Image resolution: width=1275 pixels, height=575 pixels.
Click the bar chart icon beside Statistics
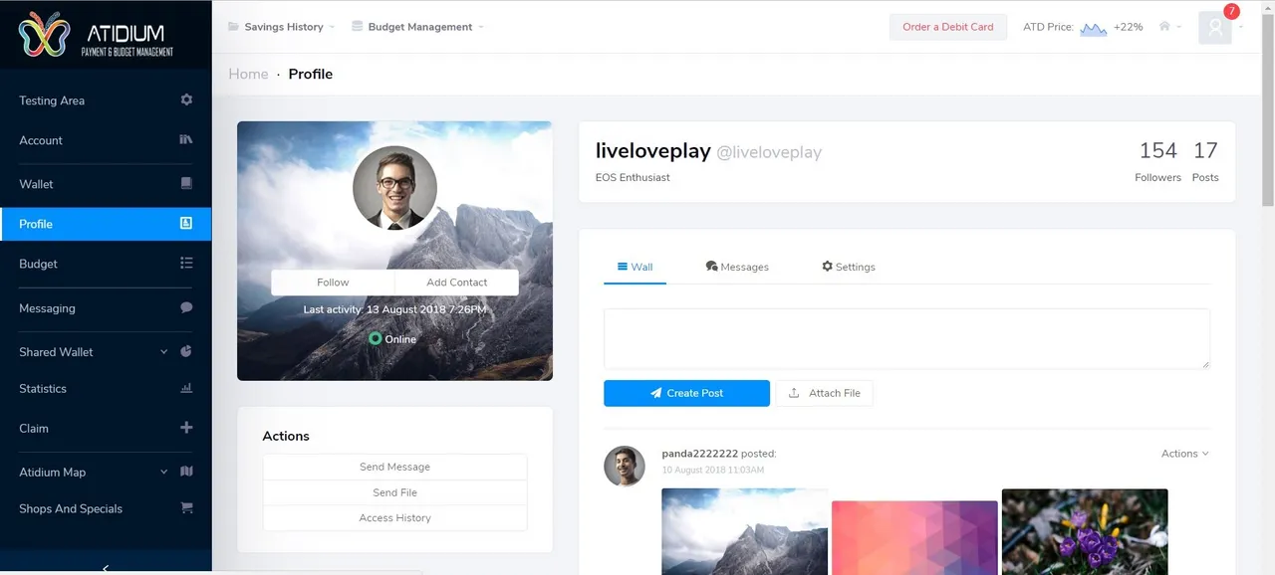186,388
